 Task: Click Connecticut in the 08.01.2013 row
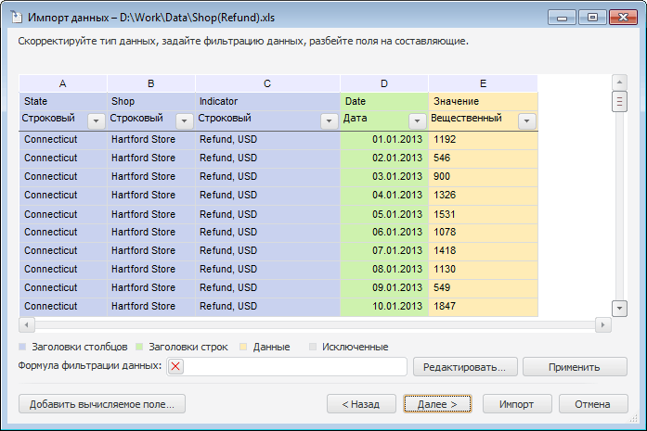63,270
